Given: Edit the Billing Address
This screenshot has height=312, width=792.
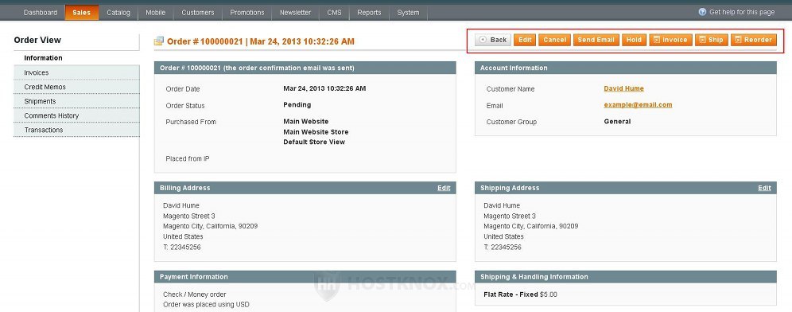Looking at the screenshot, I should [x=444, y=188].
